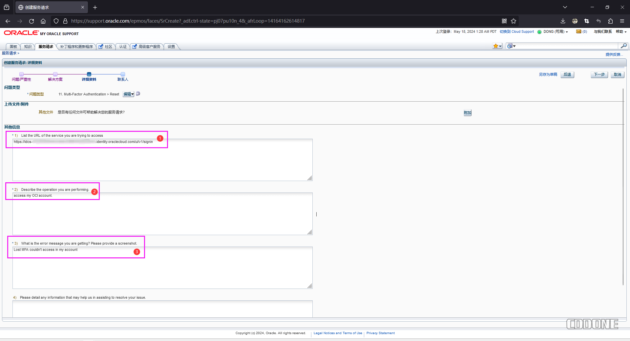Open the 补丁程序和更新程序 tab
The width and height of the screenshot is (630, 341).
coord(76,47)
